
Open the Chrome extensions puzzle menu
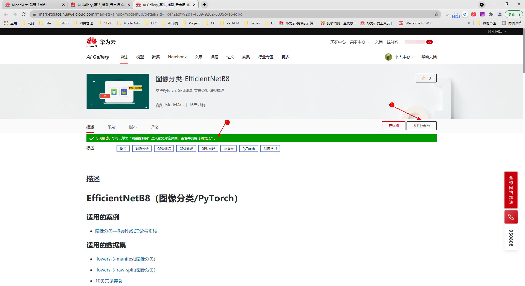click(x=491, y=14)
